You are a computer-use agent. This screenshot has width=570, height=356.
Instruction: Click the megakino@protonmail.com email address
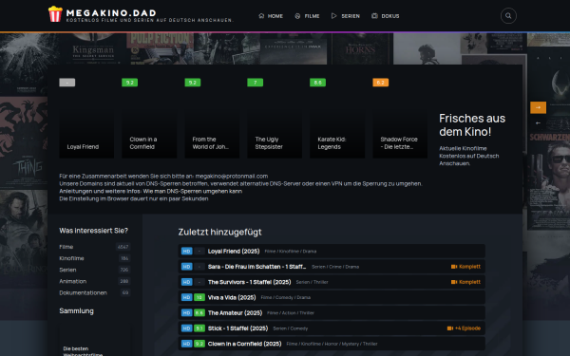(232, 177)
